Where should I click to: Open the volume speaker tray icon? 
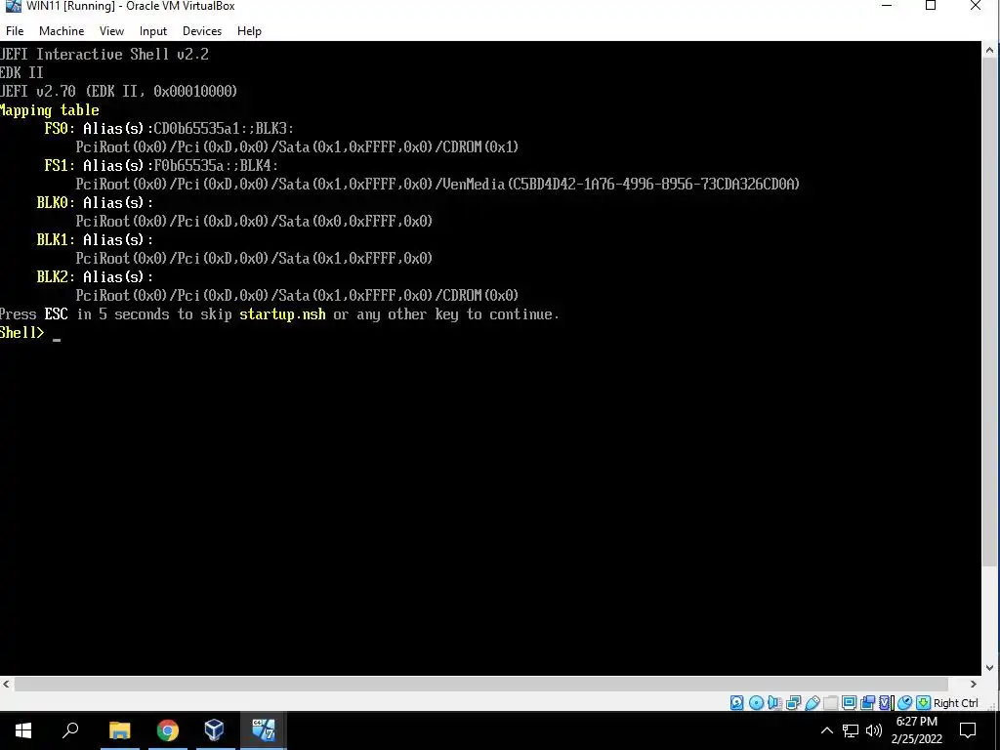(x=874, y=730)
